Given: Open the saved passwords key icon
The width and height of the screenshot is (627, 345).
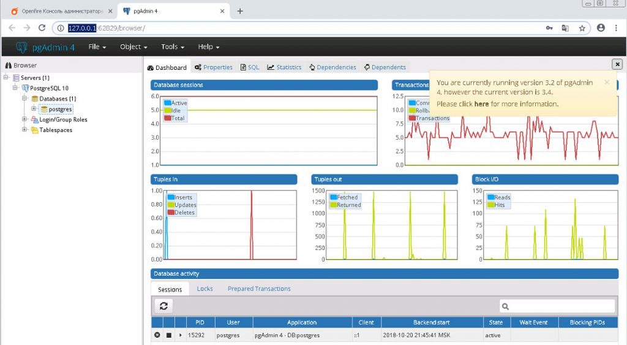Looking at the screenshot, I should [x=549, y=28].
